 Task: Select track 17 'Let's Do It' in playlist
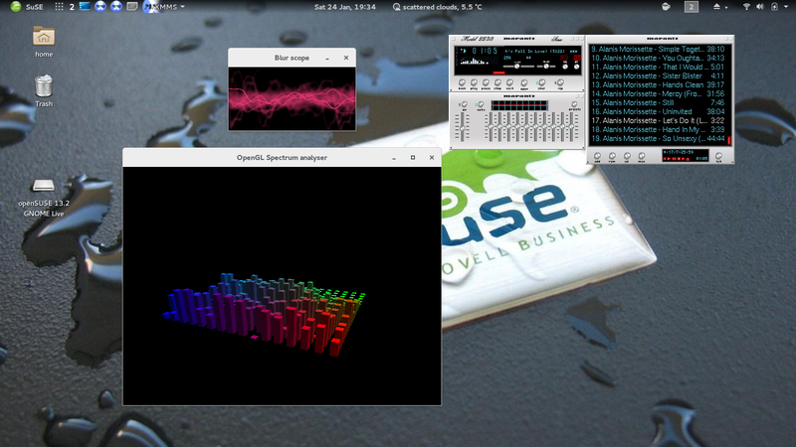[658, 120]
